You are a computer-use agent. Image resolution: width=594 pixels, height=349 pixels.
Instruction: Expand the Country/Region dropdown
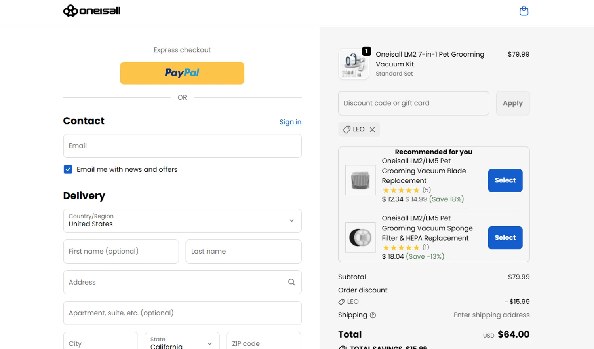click(x=182, y=220)
